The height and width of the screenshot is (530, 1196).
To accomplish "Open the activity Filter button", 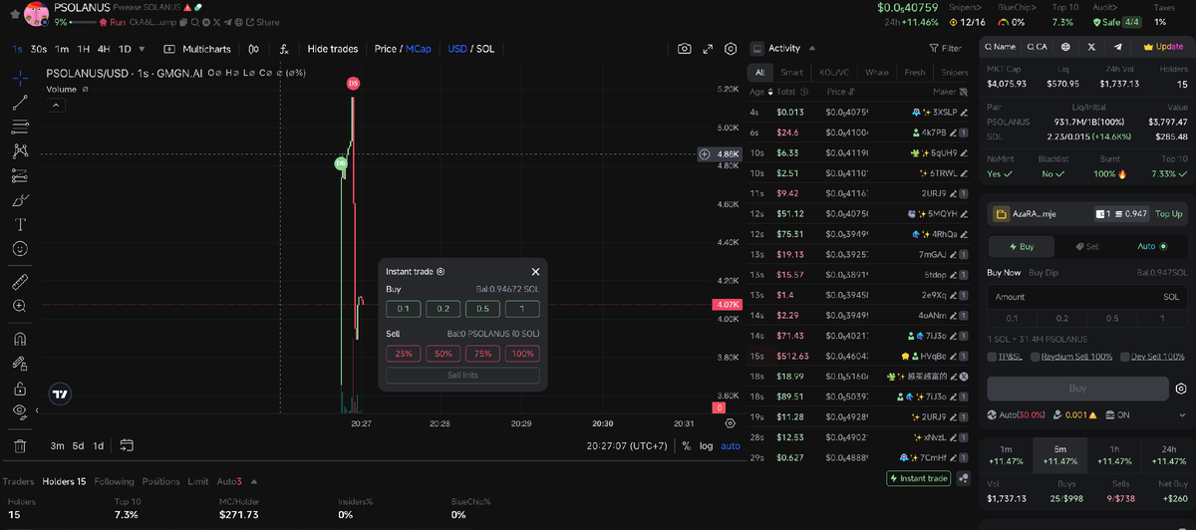I will click(945, 48).
